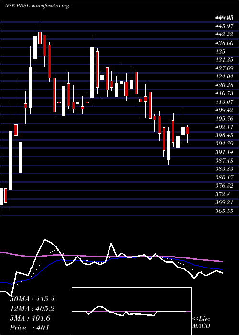
Task: Select the 398.45 price level
Action: click(x=225, y=135)
